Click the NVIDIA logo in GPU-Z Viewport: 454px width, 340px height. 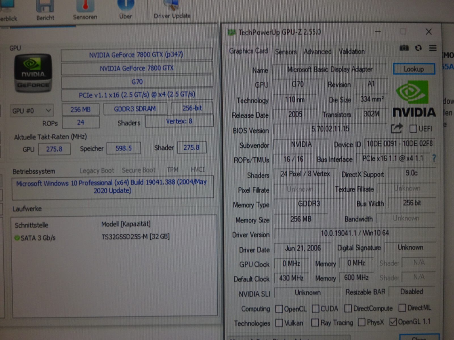(x=414, y=99)
